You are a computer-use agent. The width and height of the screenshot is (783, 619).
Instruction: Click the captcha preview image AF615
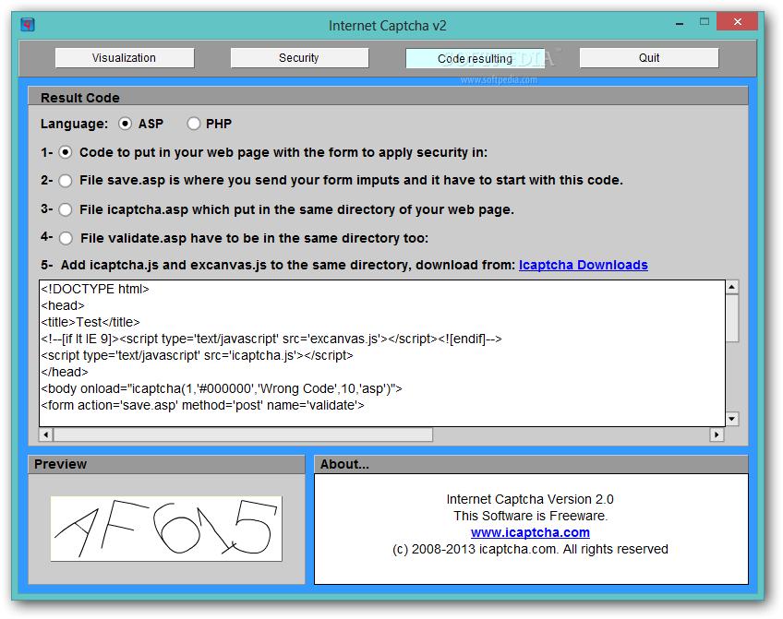166,529
